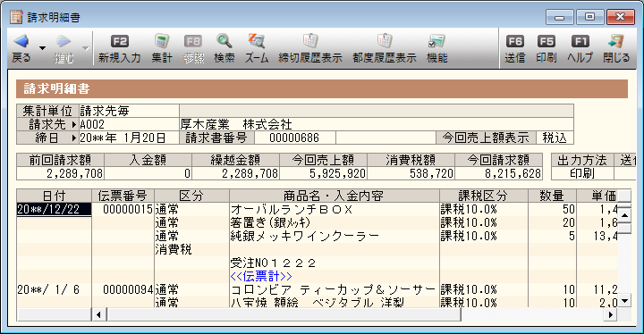Click the 消費税 row cell
Viewport: 644px width, 334px height.
[x=191, y=249]
